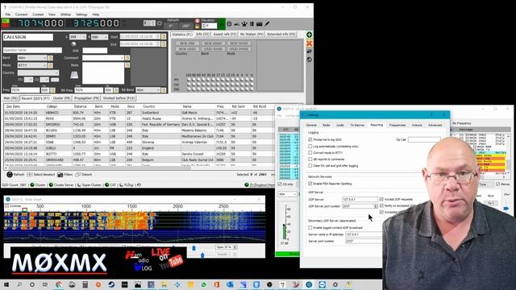Image resolution: width=516 pixels, height=290 pixels.
Task: Open the Mode dropdown showing RTTY
Action: click(x=32, y=65)
